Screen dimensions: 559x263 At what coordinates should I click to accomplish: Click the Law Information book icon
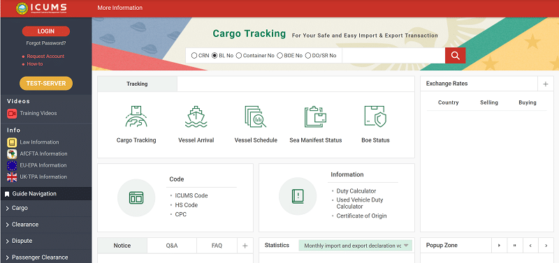point(12,142)
